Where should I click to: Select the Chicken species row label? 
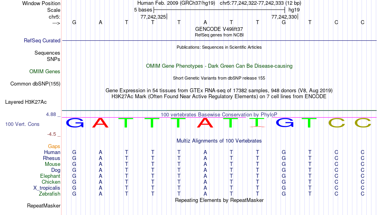(51, 182)
